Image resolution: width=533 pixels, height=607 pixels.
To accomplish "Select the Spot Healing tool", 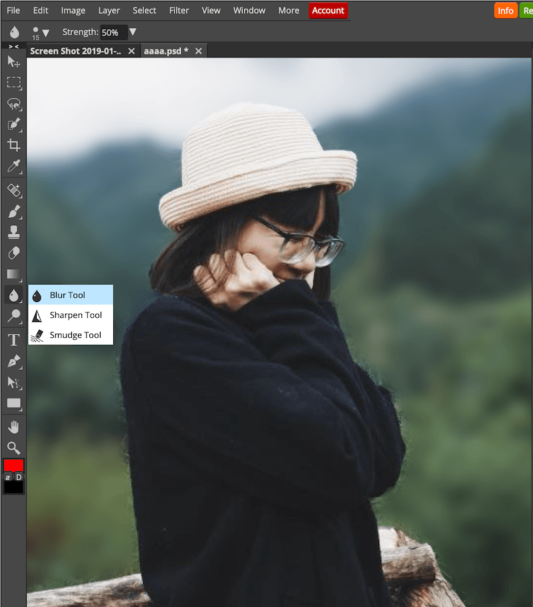I will click(13, 191).
